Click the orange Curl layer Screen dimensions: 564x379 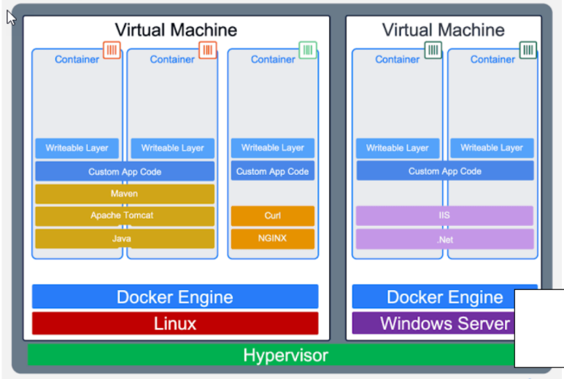tap(273, 216)
